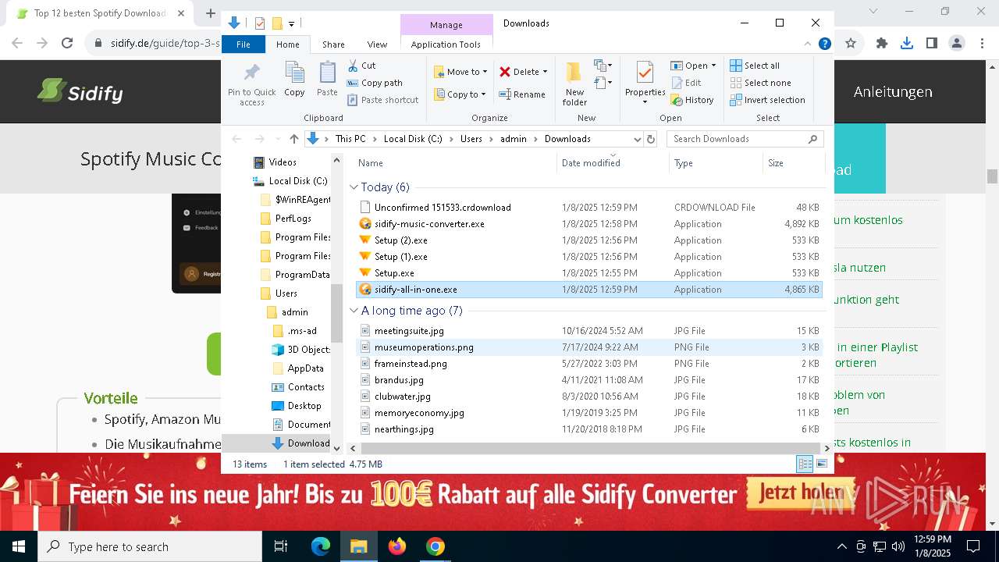Viewport: 999px width, 562px height.
Task: Sort by the Date modified column
Action: tap(613, 163)
